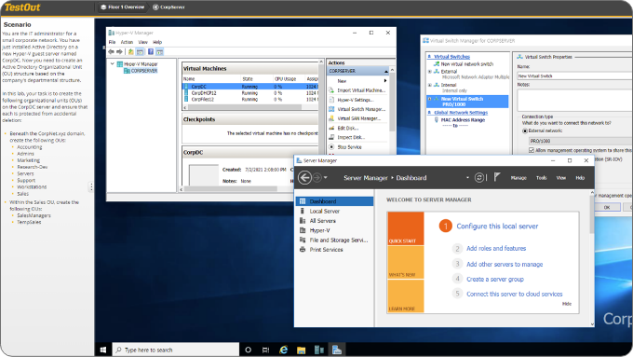Click the notifications flag in Server Manager

pos(497,177)
